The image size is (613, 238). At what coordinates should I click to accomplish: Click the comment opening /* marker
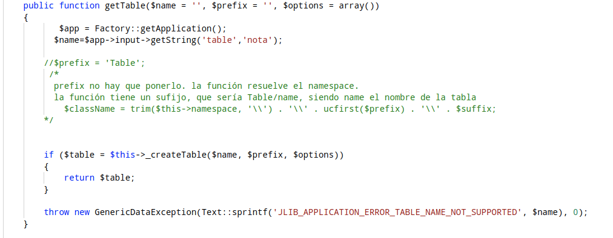(x=55, y=74)
